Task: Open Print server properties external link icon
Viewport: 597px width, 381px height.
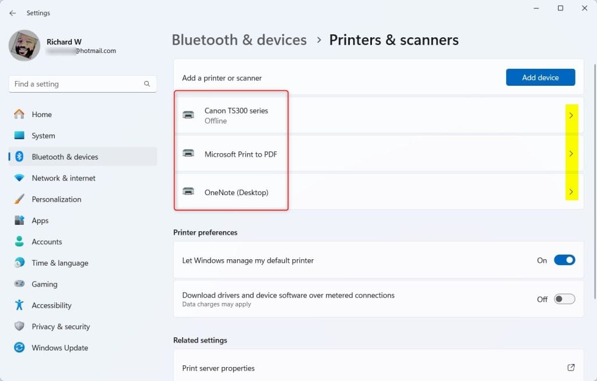Action: (571, 367)
